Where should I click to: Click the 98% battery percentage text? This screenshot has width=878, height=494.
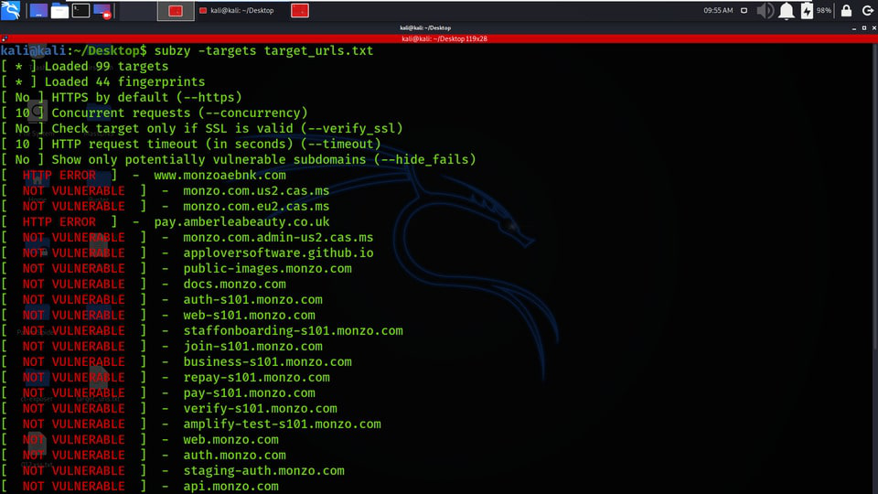point(824,11)
